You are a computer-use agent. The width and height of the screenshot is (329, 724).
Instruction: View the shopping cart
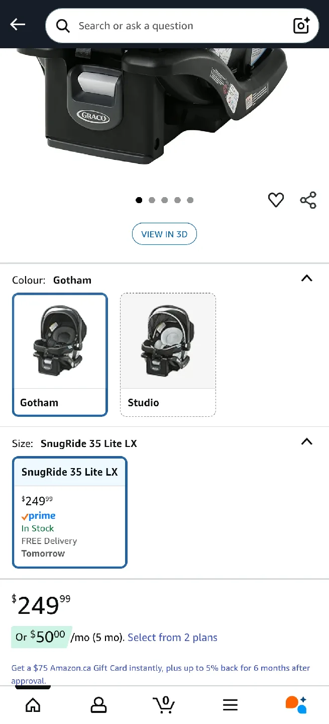click(164, 704)
